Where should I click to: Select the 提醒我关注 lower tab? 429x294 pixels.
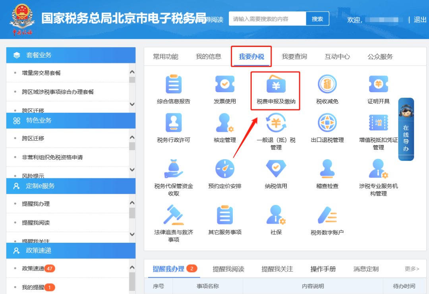coord(277,269)
